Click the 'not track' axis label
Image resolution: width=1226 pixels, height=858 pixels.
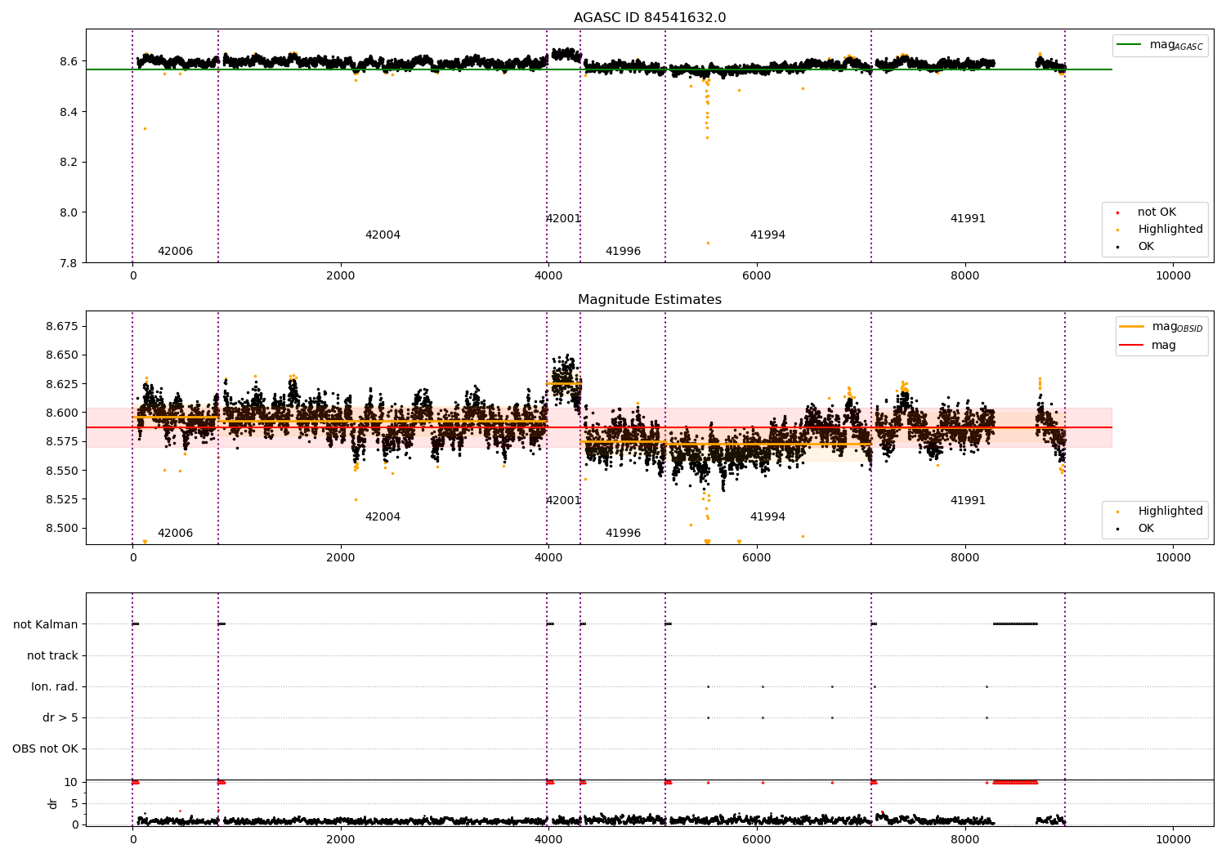point(52,655)
